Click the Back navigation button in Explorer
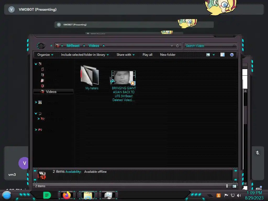Image resolution: width=268 pixels, height=201 pixels. click(41, 46)
